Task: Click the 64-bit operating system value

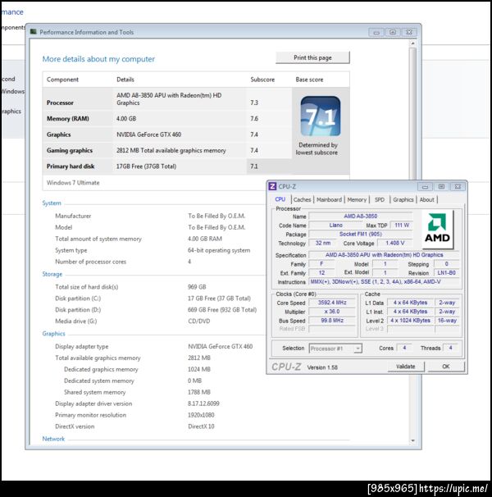Action: coord(219,250)
